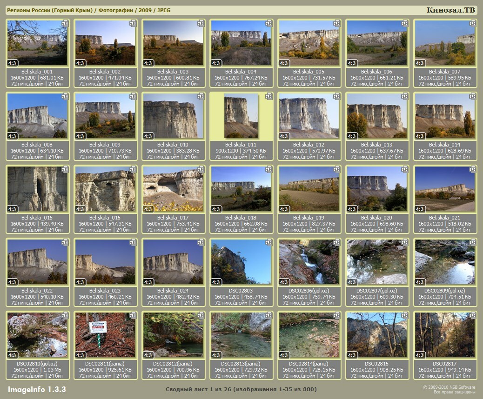The image size is (483, 399).
Task: Click the 4:3 badge on Bel.skala_015 thumbnail
Action: 13,209
